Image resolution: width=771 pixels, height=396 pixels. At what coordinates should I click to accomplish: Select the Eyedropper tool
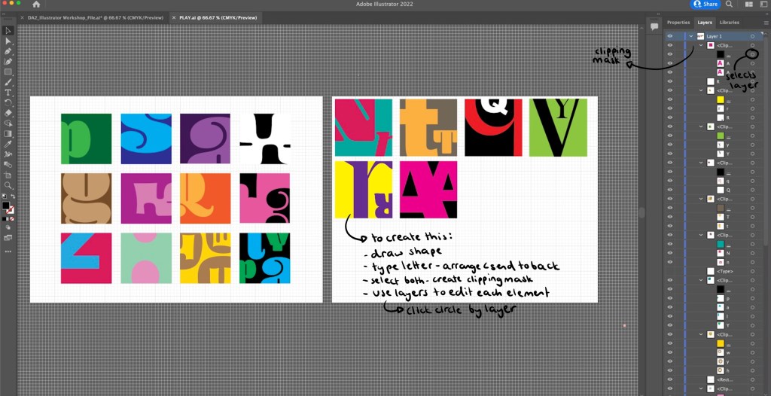[8, 143]
